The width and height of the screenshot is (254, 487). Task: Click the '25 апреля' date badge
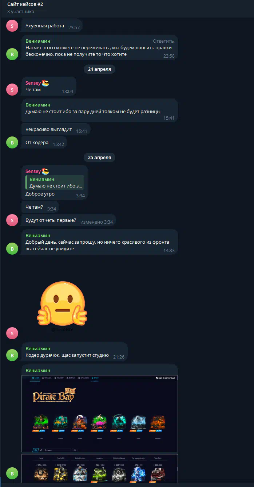(x=100, y=158)
